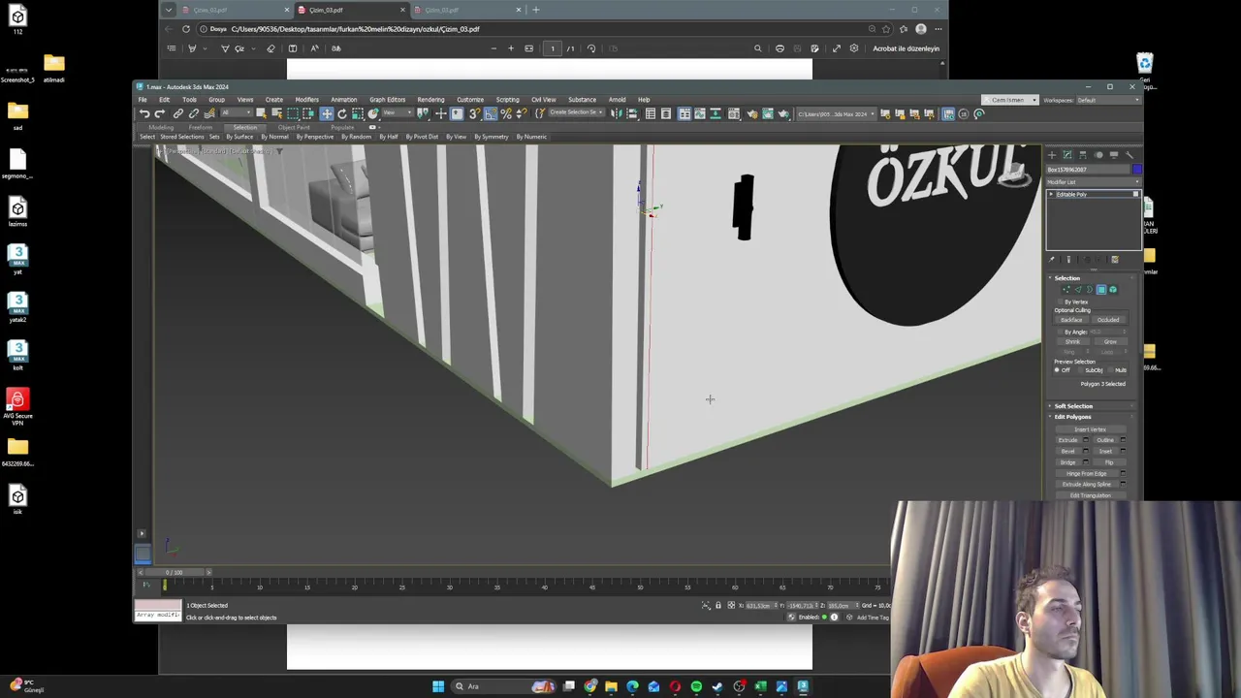Viewport: 1241px width, 698px height.
Task: Open the Rendered Frame Window icon
Action: point(768,113)
